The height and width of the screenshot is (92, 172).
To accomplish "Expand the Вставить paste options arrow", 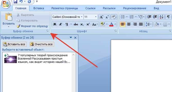I will (8, 27).
